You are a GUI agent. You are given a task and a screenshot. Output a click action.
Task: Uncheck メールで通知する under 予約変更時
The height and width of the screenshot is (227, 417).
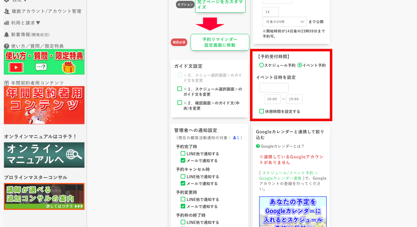coord(183,206)
